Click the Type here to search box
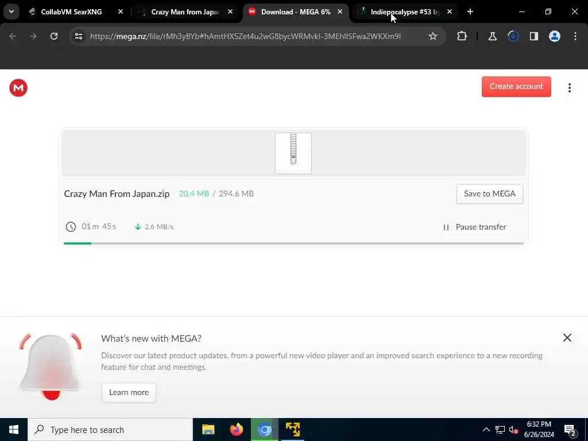 (110, 430)
